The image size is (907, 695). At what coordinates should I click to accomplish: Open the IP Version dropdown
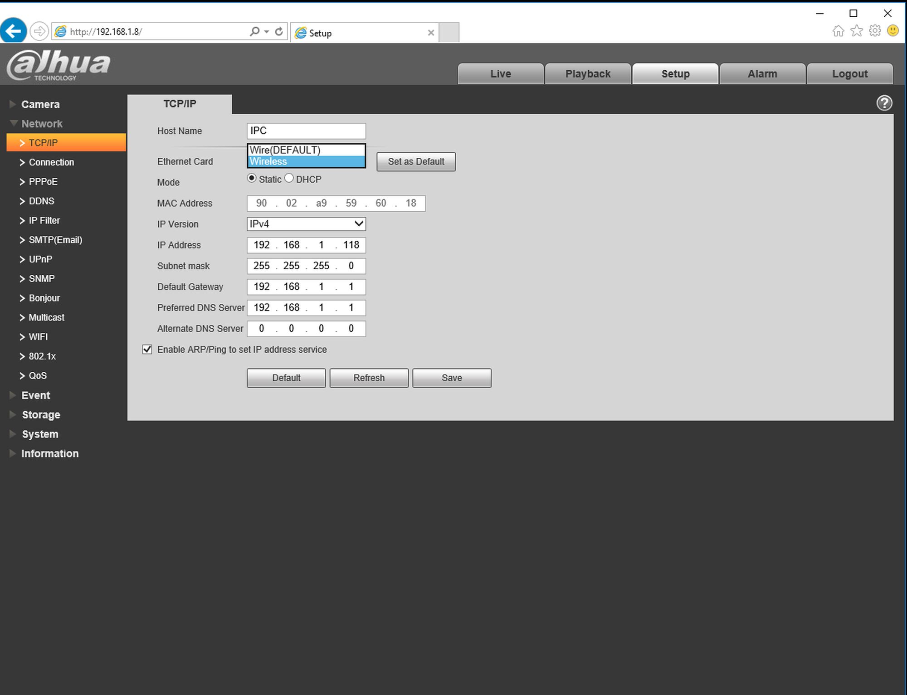(306, 224)
